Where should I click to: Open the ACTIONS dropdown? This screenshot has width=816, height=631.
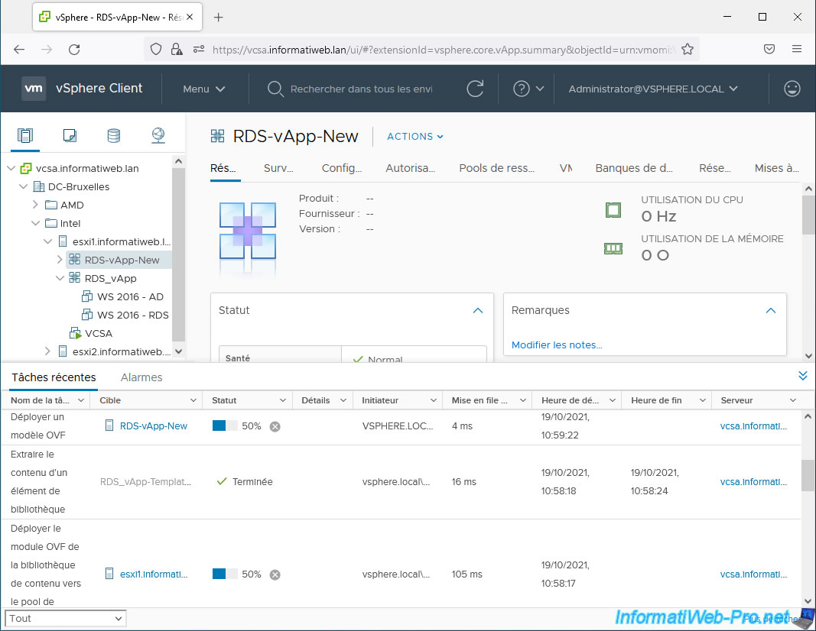[x=415, y=136]
